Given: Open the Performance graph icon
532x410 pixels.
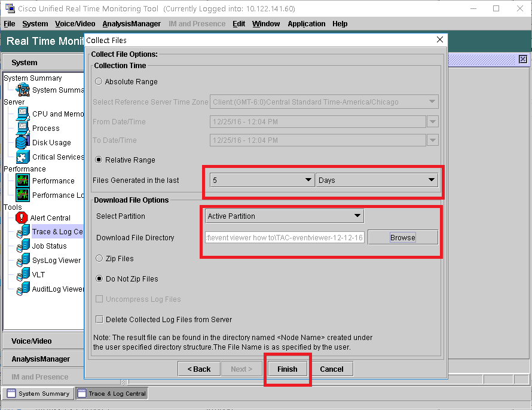Looking at the screenshot, I should tap(23, 180).
